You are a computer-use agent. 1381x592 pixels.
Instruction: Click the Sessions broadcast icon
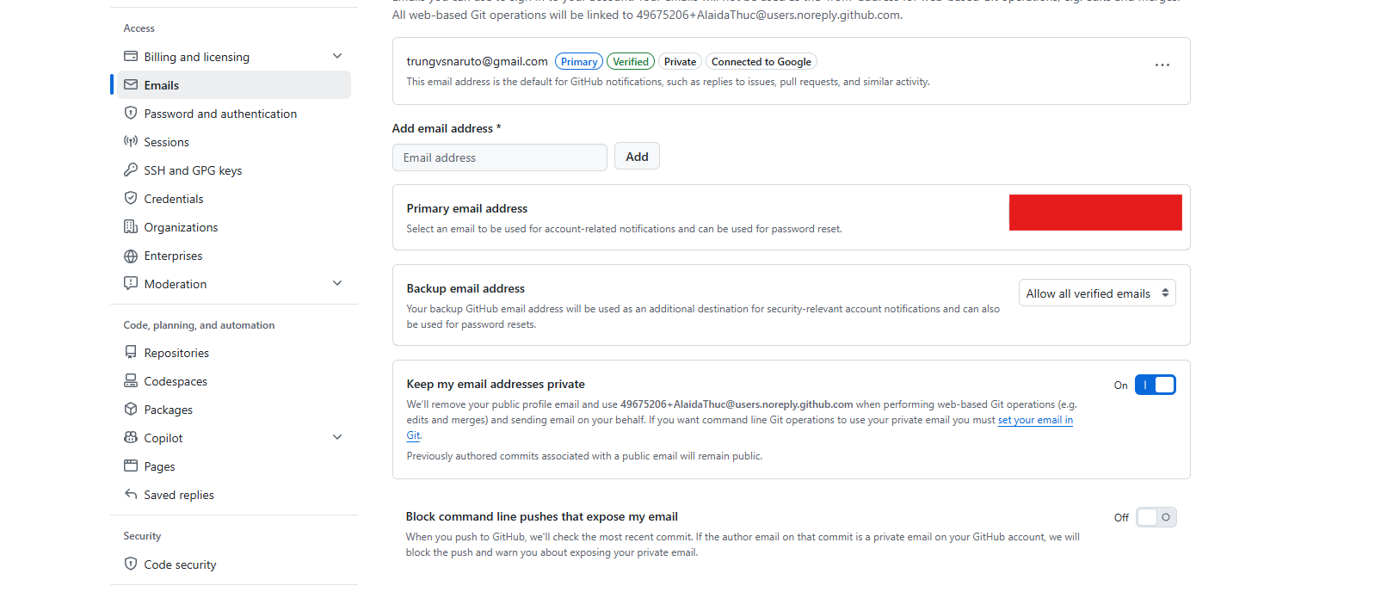coord(131,142)
